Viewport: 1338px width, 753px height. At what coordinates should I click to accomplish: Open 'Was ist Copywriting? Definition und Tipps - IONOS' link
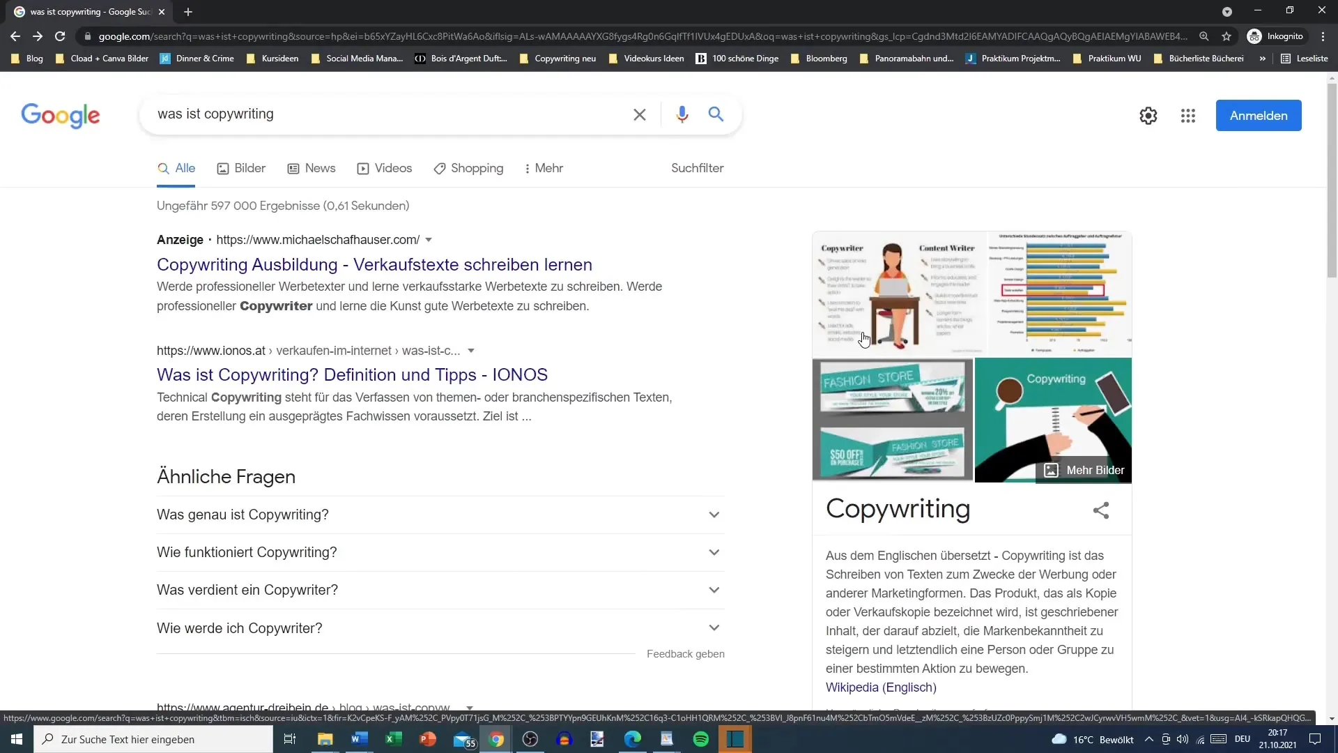tap(352, 374)
